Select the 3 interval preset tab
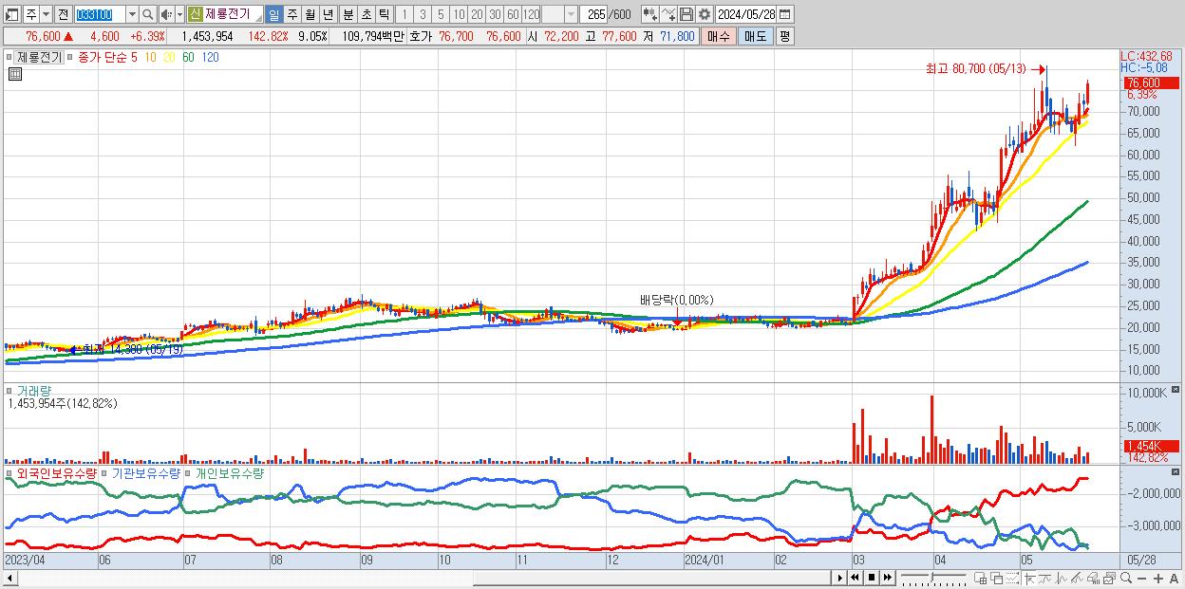This screenshot has width=1185, height=589. tap(423, 14)
